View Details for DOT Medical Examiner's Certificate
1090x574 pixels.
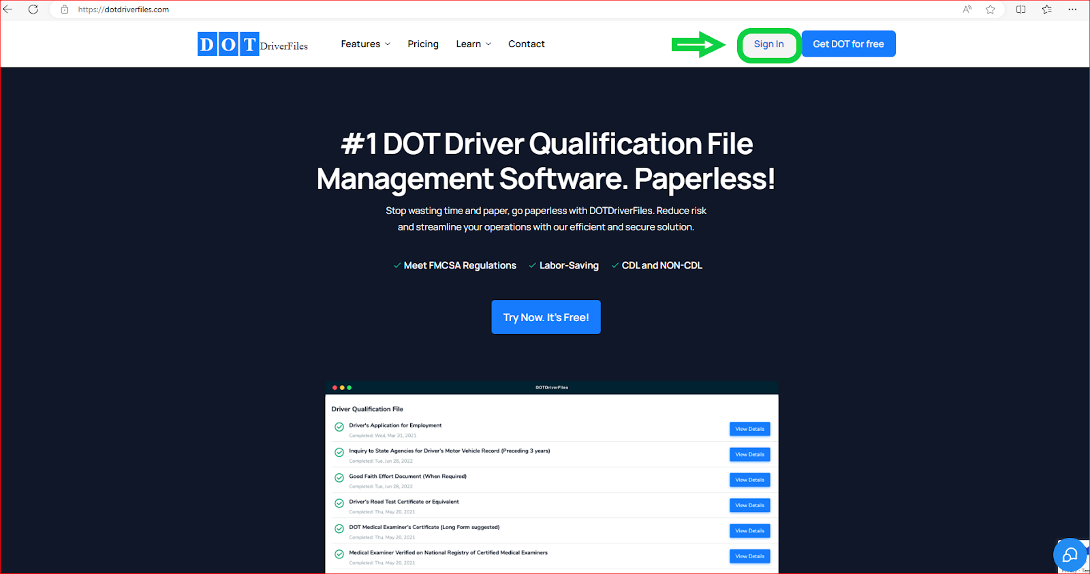[750, 530]
